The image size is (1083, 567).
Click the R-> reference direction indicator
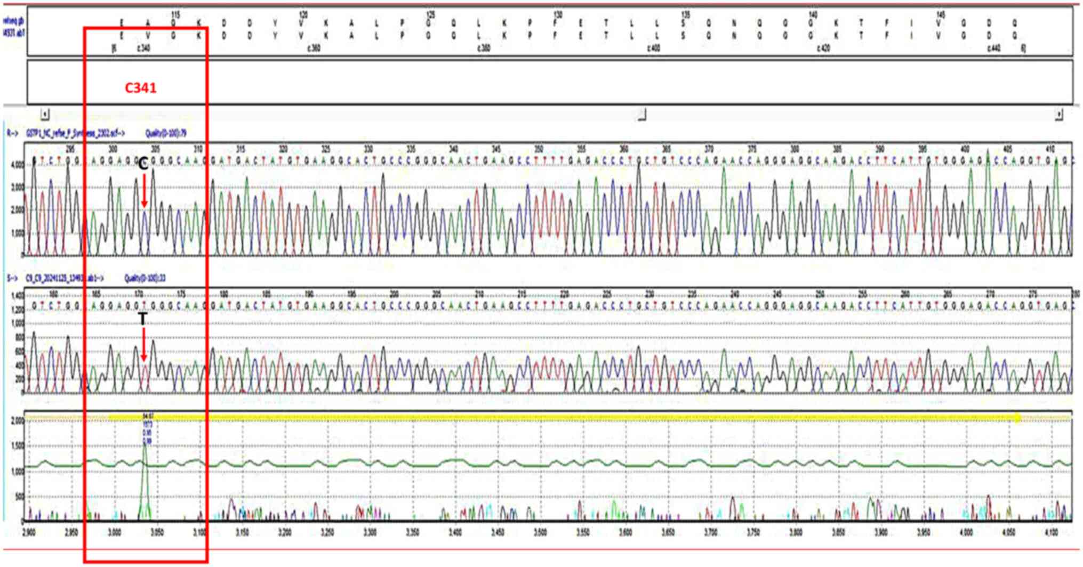click(12, 133)
